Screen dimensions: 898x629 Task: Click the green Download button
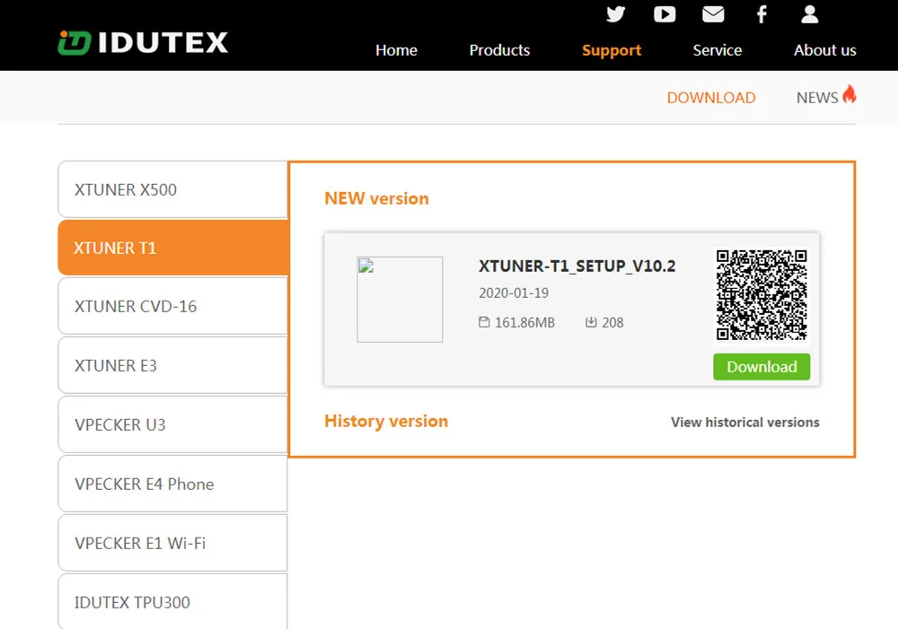[x=762, y=367]
